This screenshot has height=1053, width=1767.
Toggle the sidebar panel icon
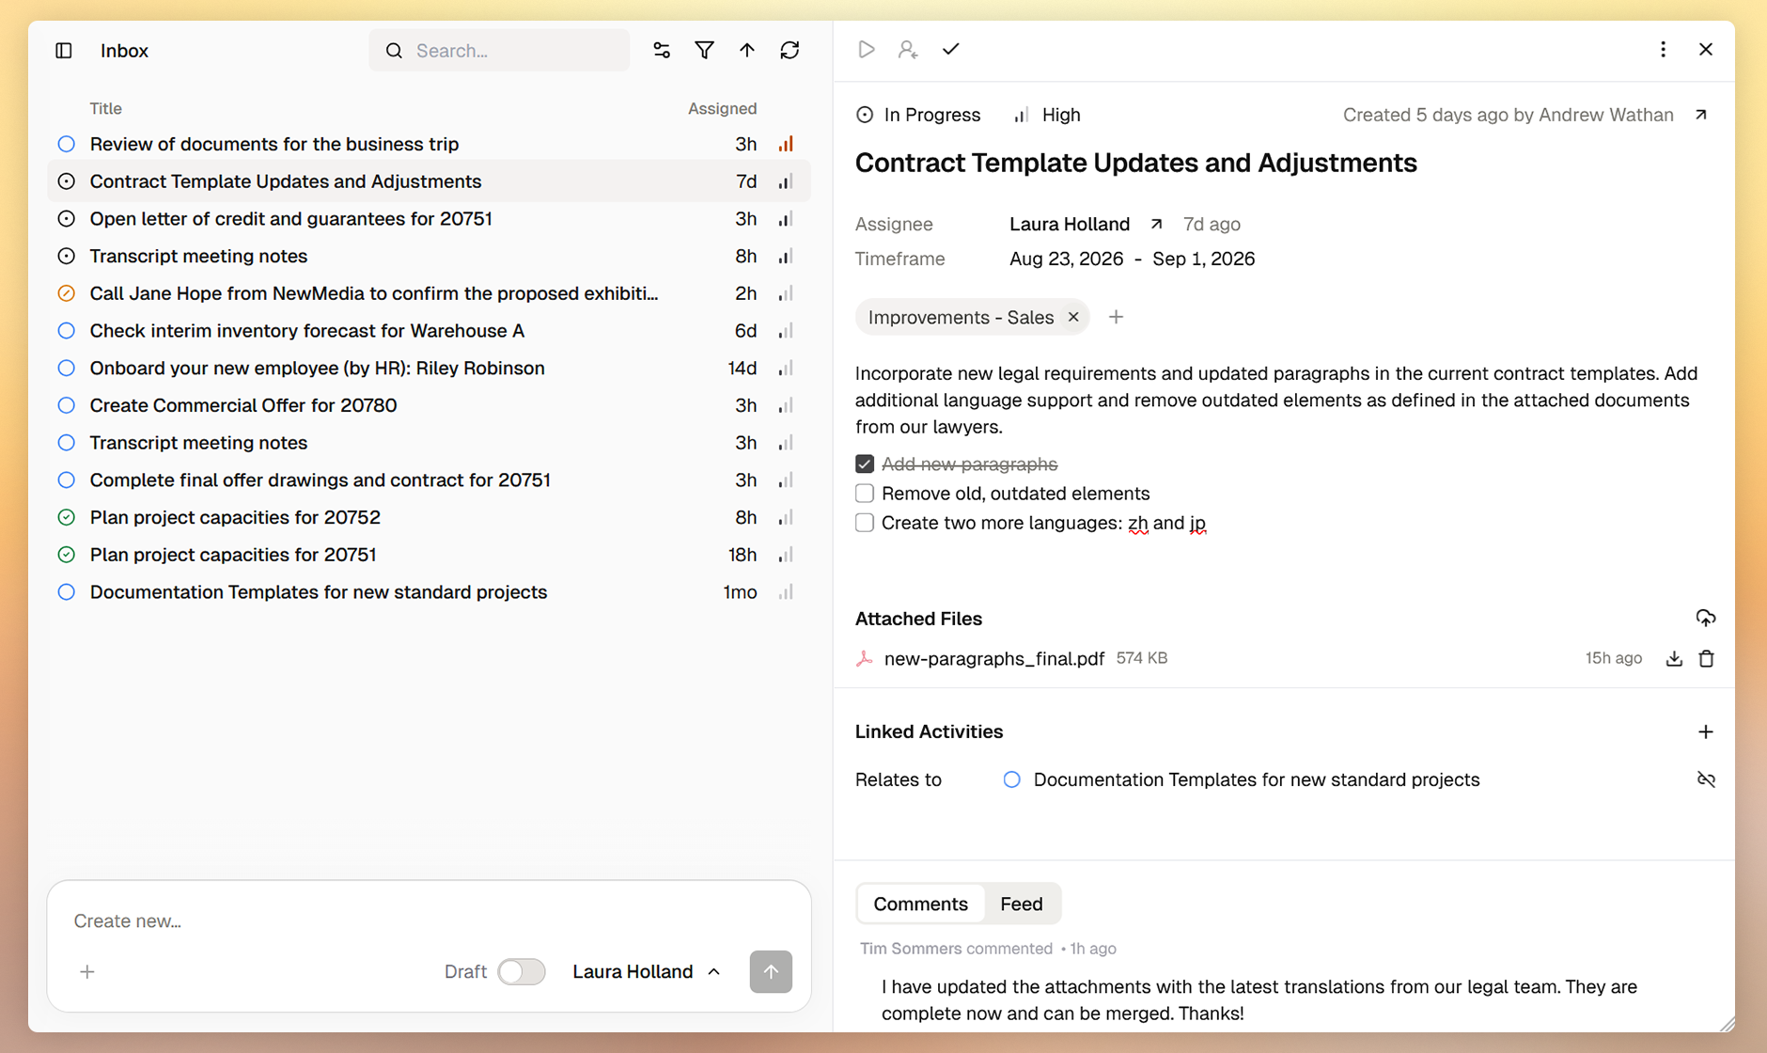tap(64, 51)
